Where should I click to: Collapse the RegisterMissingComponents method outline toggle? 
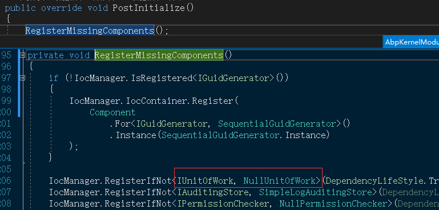pos(23,55)
